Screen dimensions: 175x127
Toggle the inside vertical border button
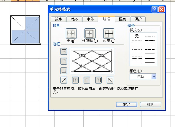click(87, 80)
